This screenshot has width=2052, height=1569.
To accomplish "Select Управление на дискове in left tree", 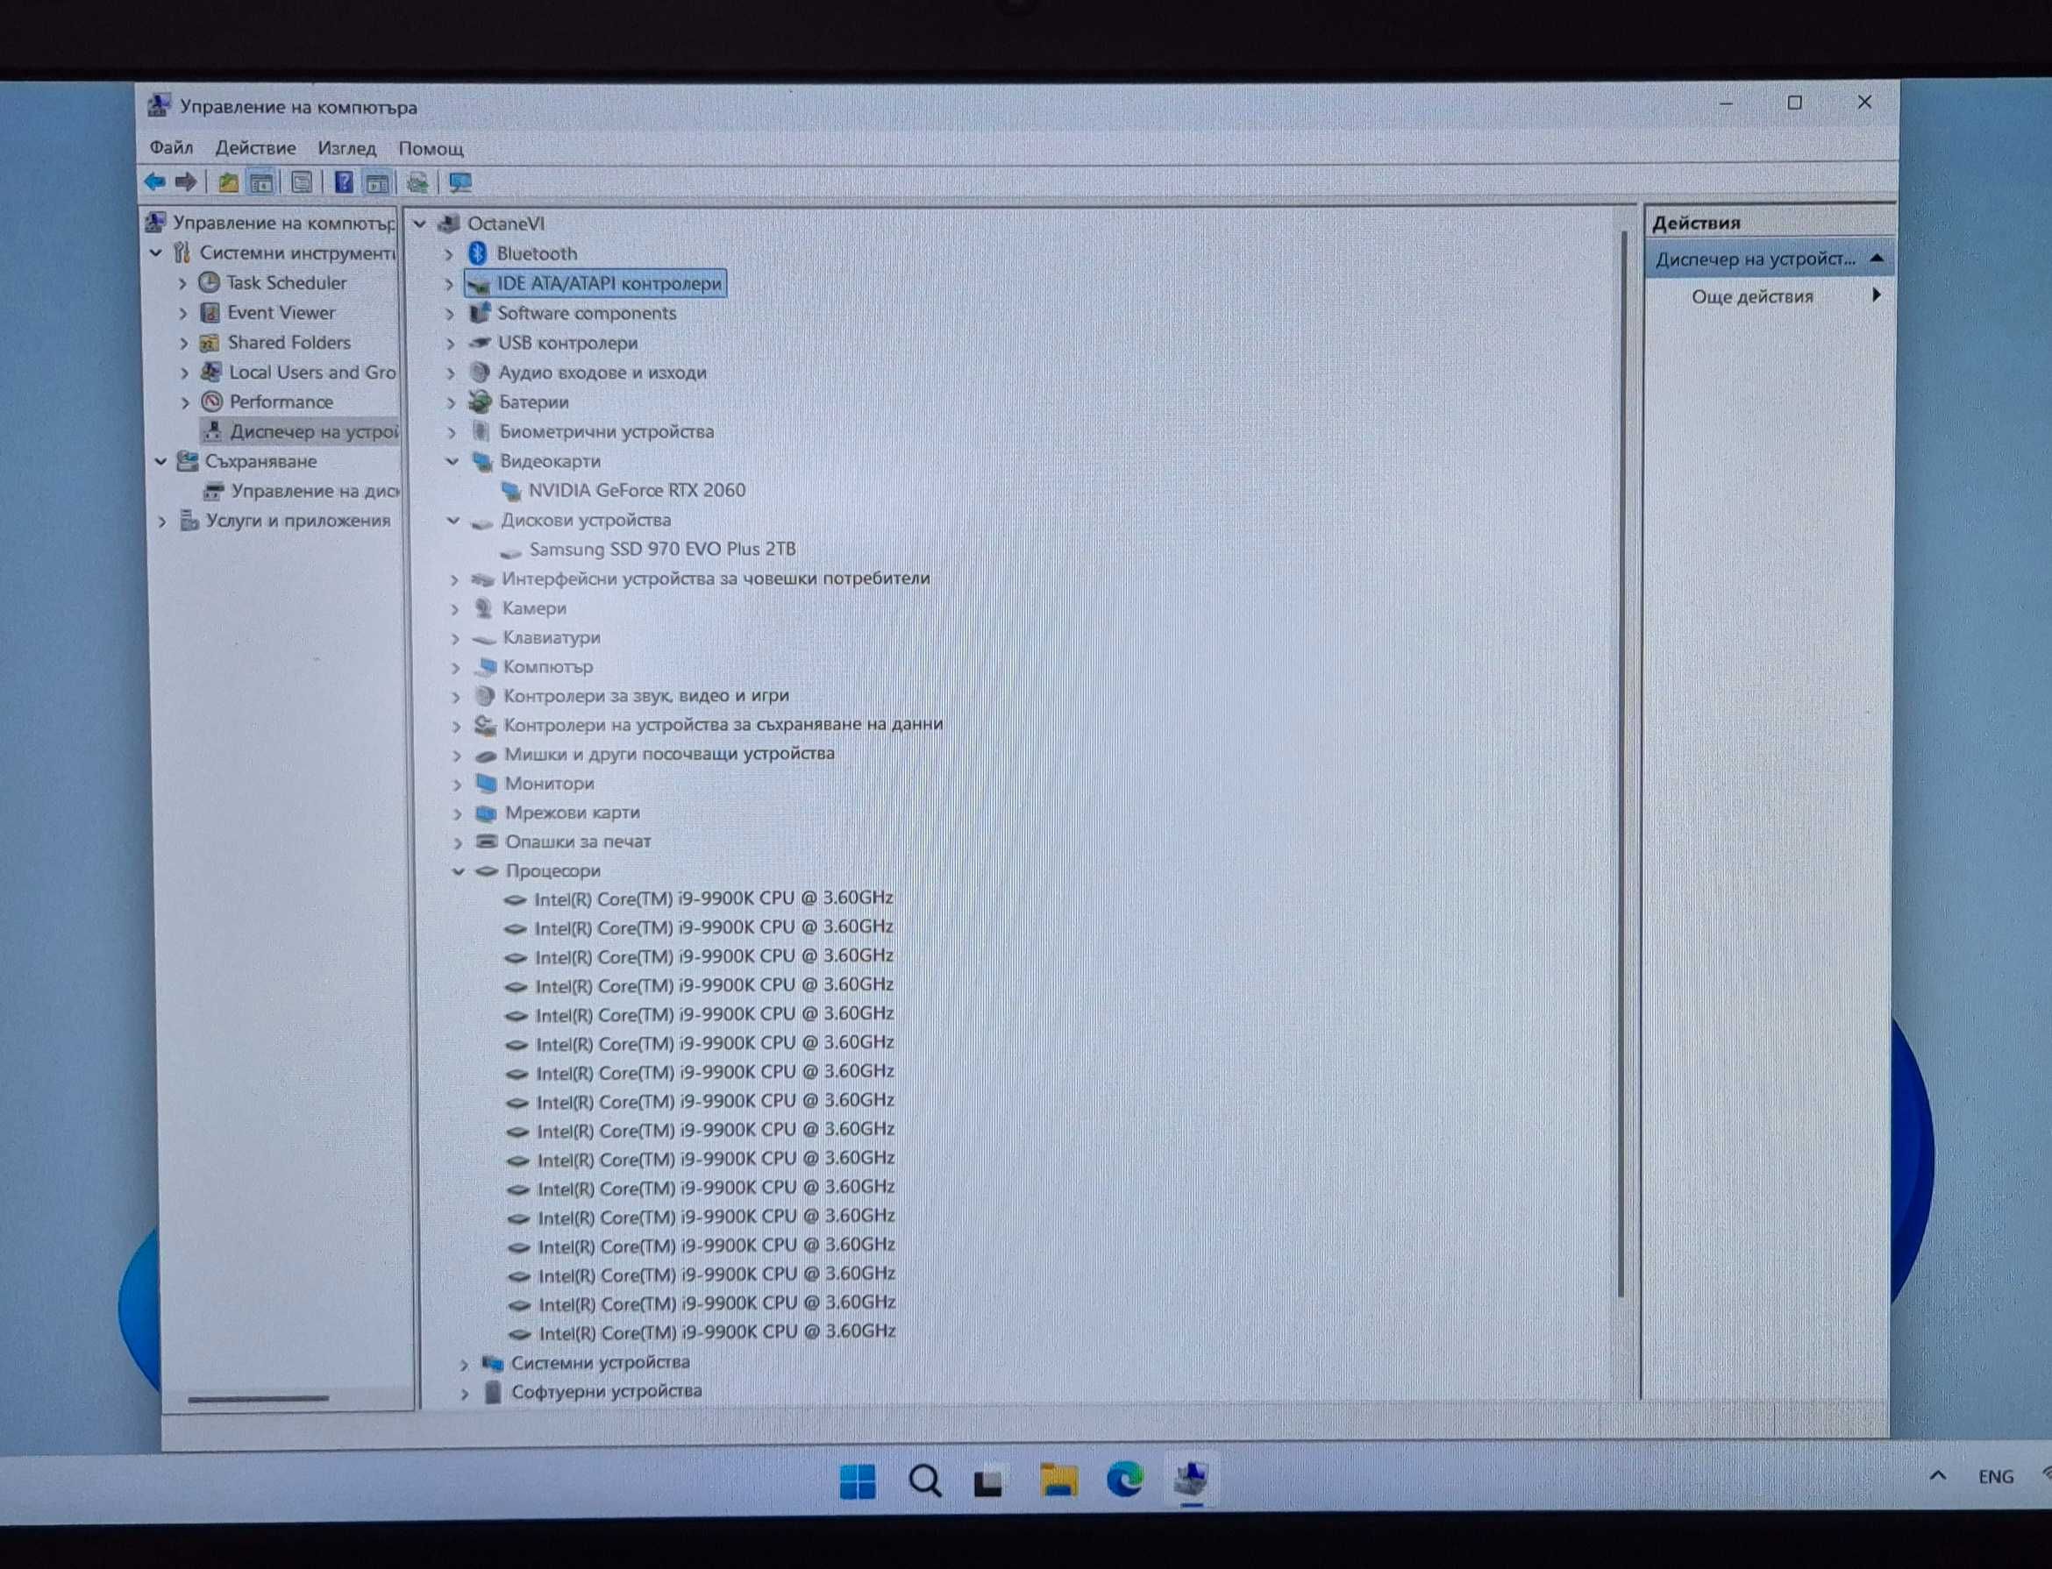I will coord(315,490).
